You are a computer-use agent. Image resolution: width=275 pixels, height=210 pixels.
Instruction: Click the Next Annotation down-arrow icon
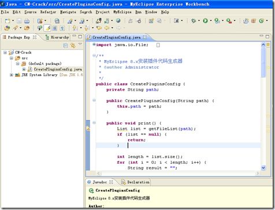75,28
